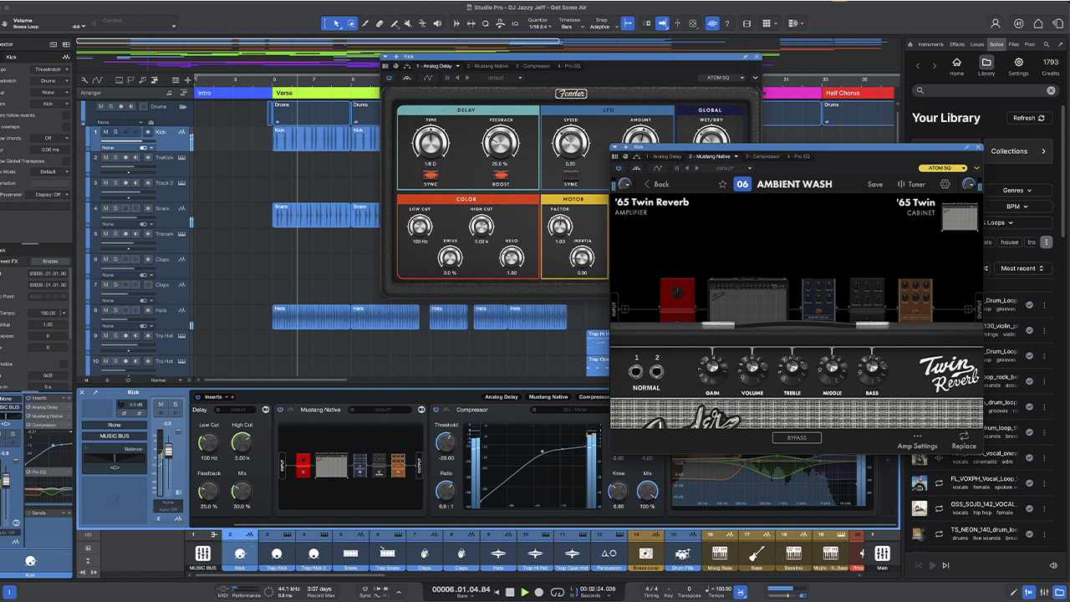This screenshot has width=1070, height=602.
Task: Toggle Bypass on the Twin Reverb amp
Action: (797, 437)
